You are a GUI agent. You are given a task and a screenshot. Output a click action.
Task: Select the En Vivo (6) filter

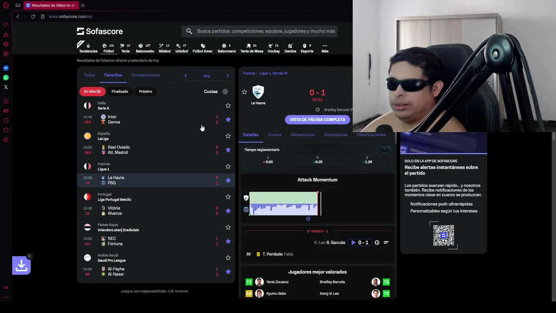click(x=93, y=91)
